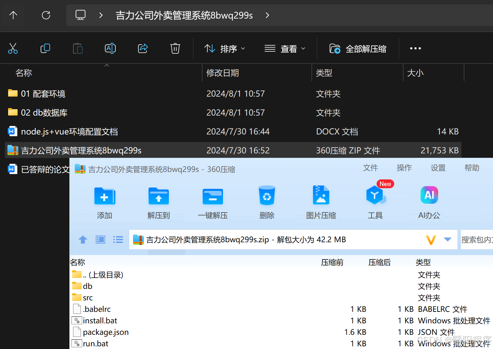Image resolution: width=493 pixels, height=349 pixels.
Task: Select the package.json file
Action: point(100,332)
